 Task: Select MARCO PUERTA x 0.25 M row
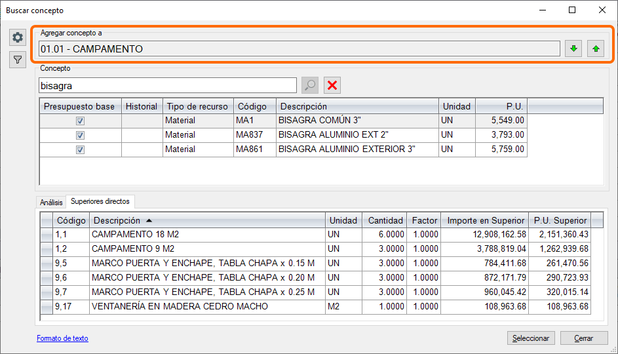pyautogui.click(x=315, y=292)
